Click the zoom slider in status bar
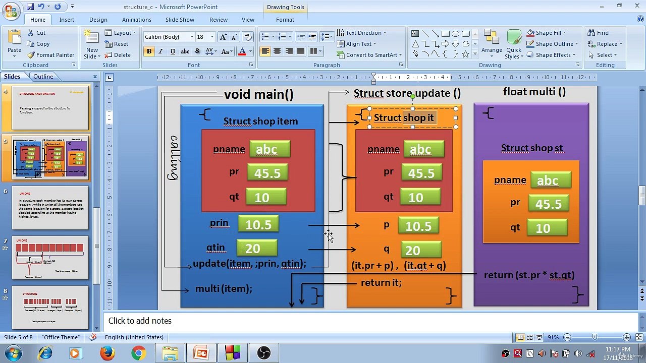Screen dimensions: 646x363 click(595, 337)
